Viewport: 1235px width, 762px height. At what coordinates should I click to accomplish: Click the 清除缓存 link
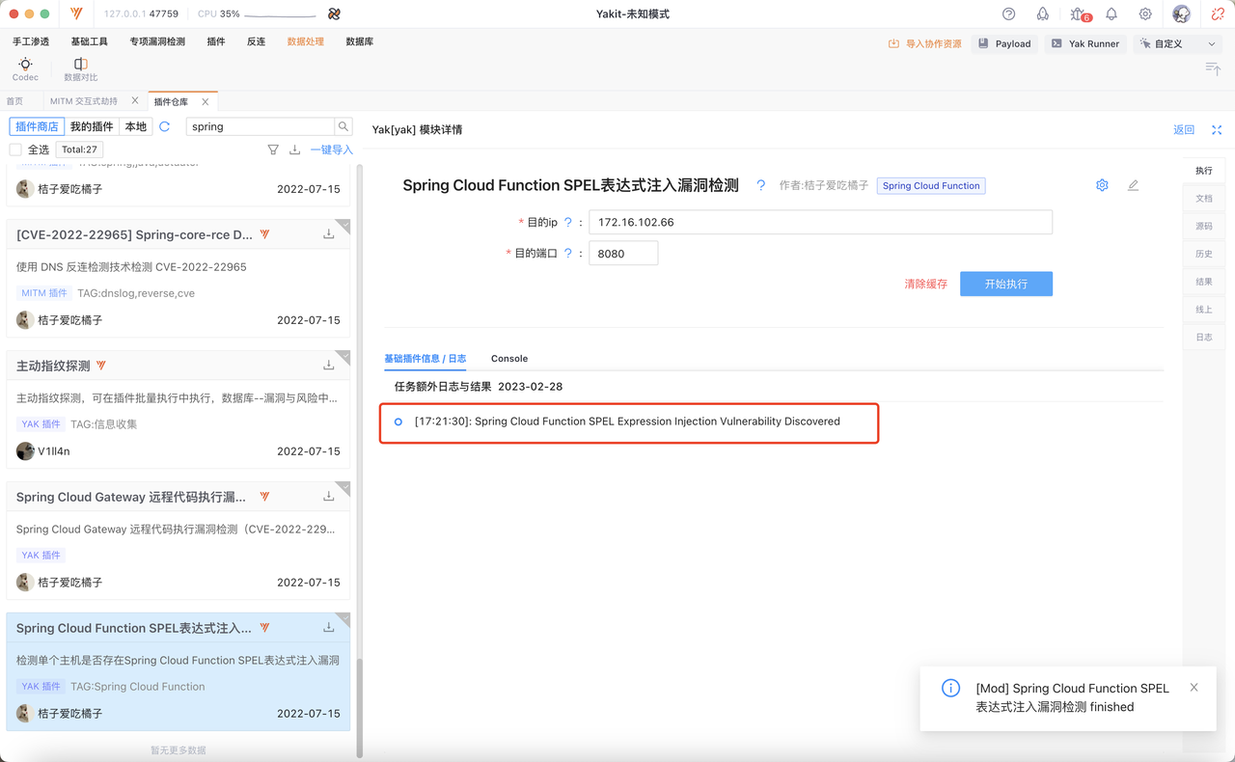pyautogui.click(x=926, y=284)
